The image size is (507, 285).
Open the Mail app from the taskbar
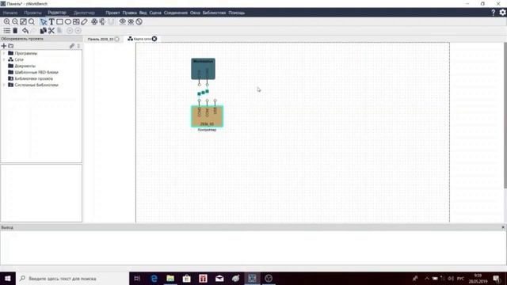coord(219,278)
